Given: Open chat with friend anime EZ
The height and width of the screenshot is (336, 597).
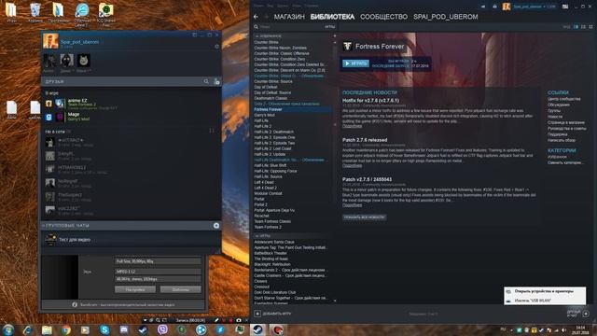Looking at the screenshot, I should (132, 104).
